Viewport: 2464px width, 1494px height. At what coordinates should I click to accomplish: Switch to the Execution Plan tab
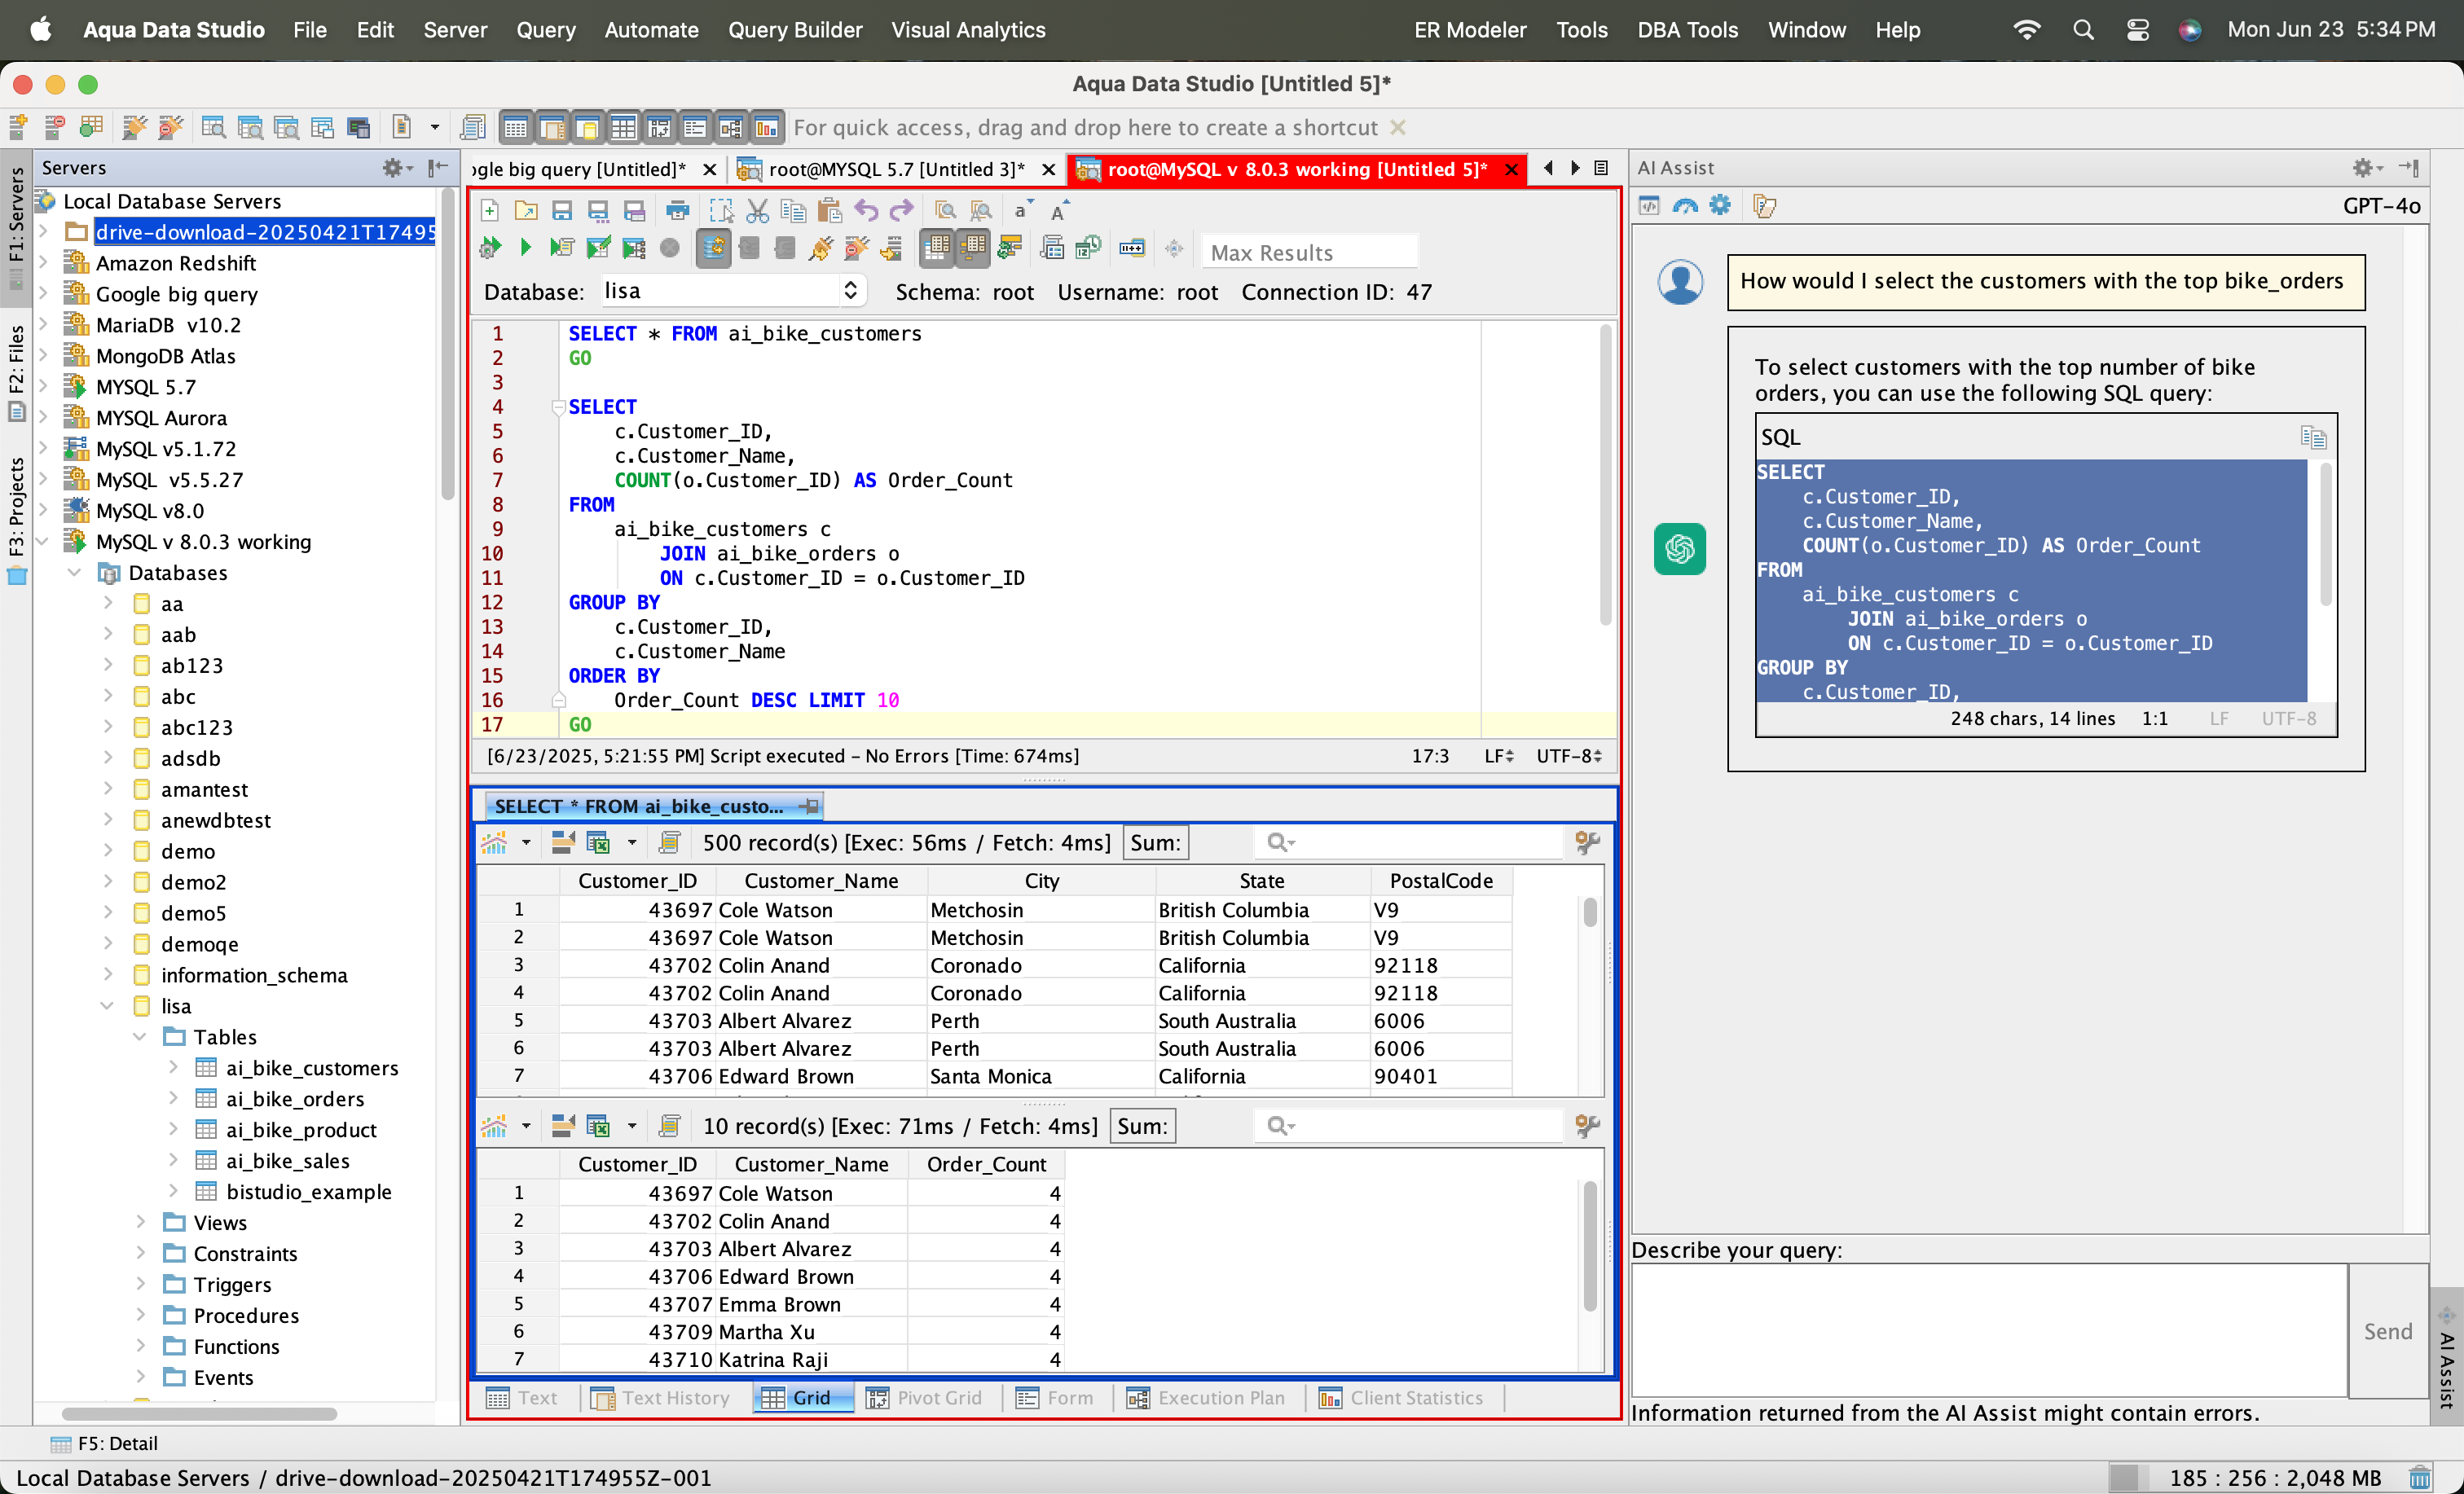click(1206, 1398)
